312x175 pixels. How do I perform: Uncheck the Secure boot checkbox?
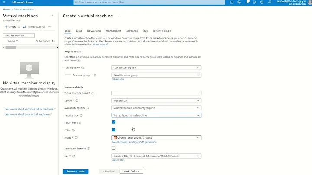click(x=114, y=122)
